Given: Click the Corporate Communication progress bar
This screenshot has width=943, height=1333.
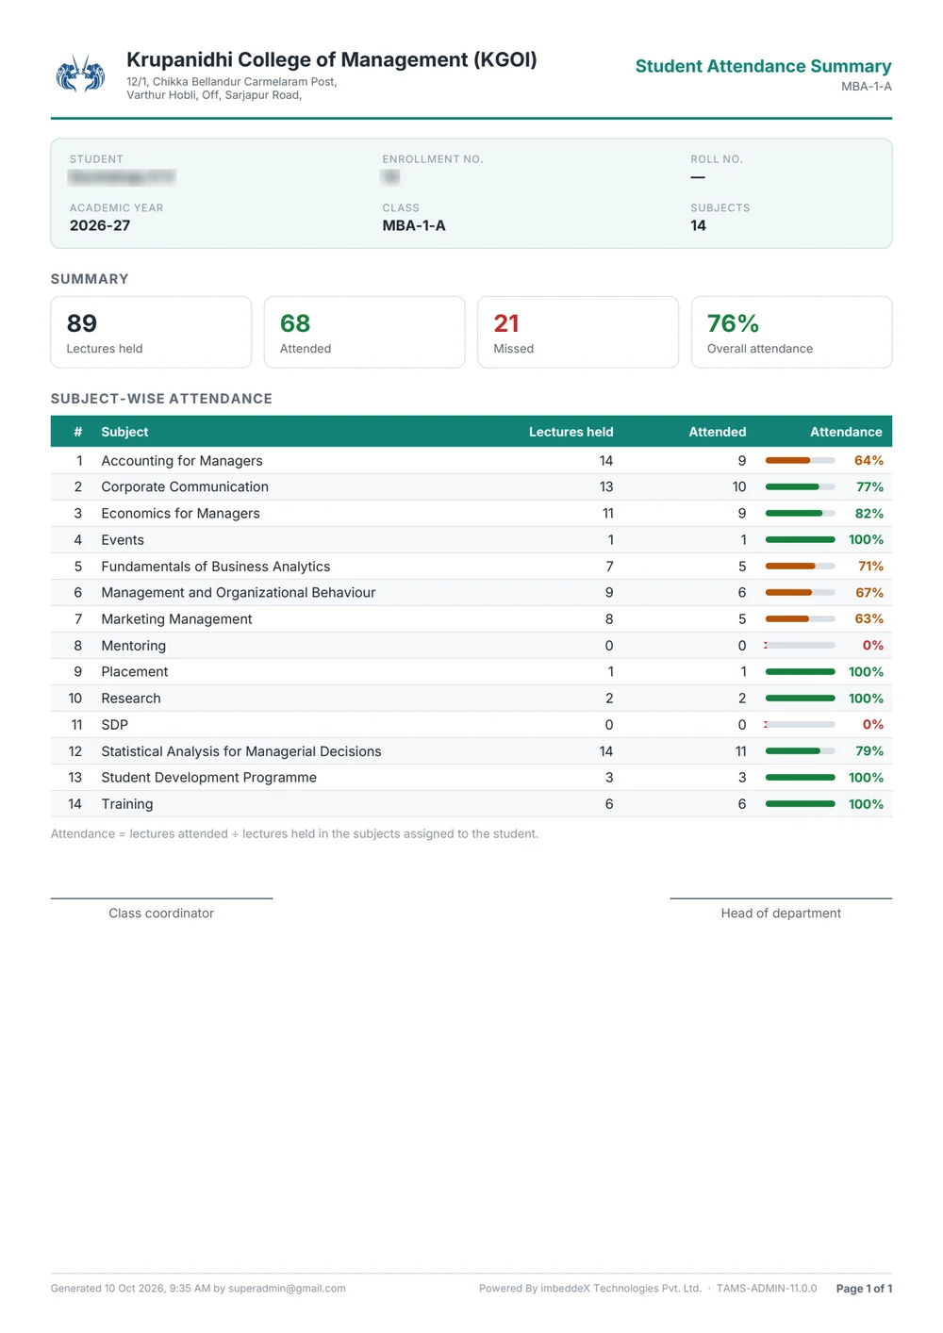Looking at the screenshot, I should point(800,486).
